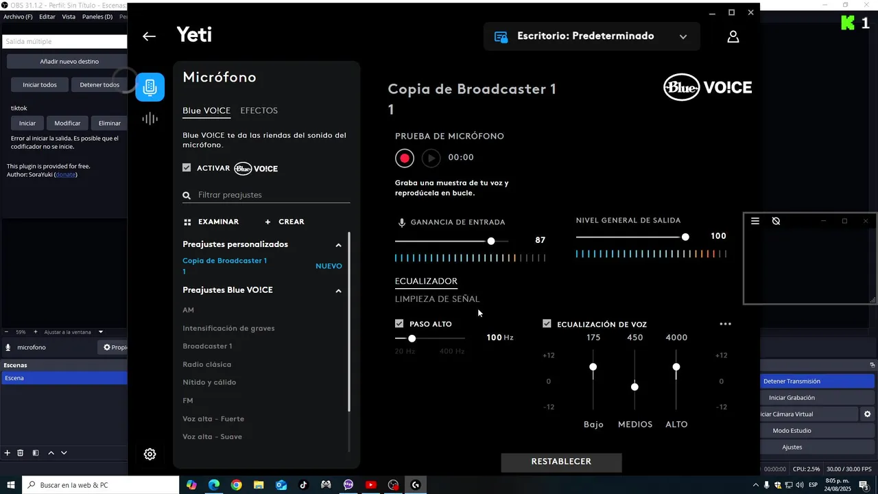Toggle ECUALIZACIÓN DE VOZ checkbox
The image size is (878, 494).
547,324
